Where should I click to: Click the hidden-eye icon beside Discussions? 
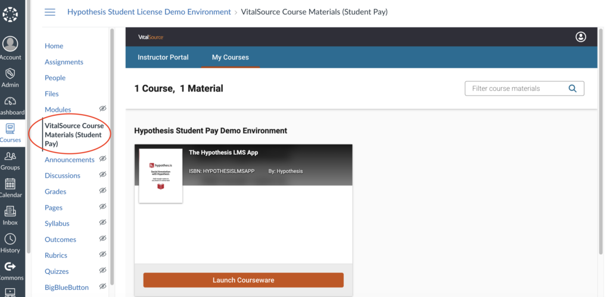tap(102, 175)
